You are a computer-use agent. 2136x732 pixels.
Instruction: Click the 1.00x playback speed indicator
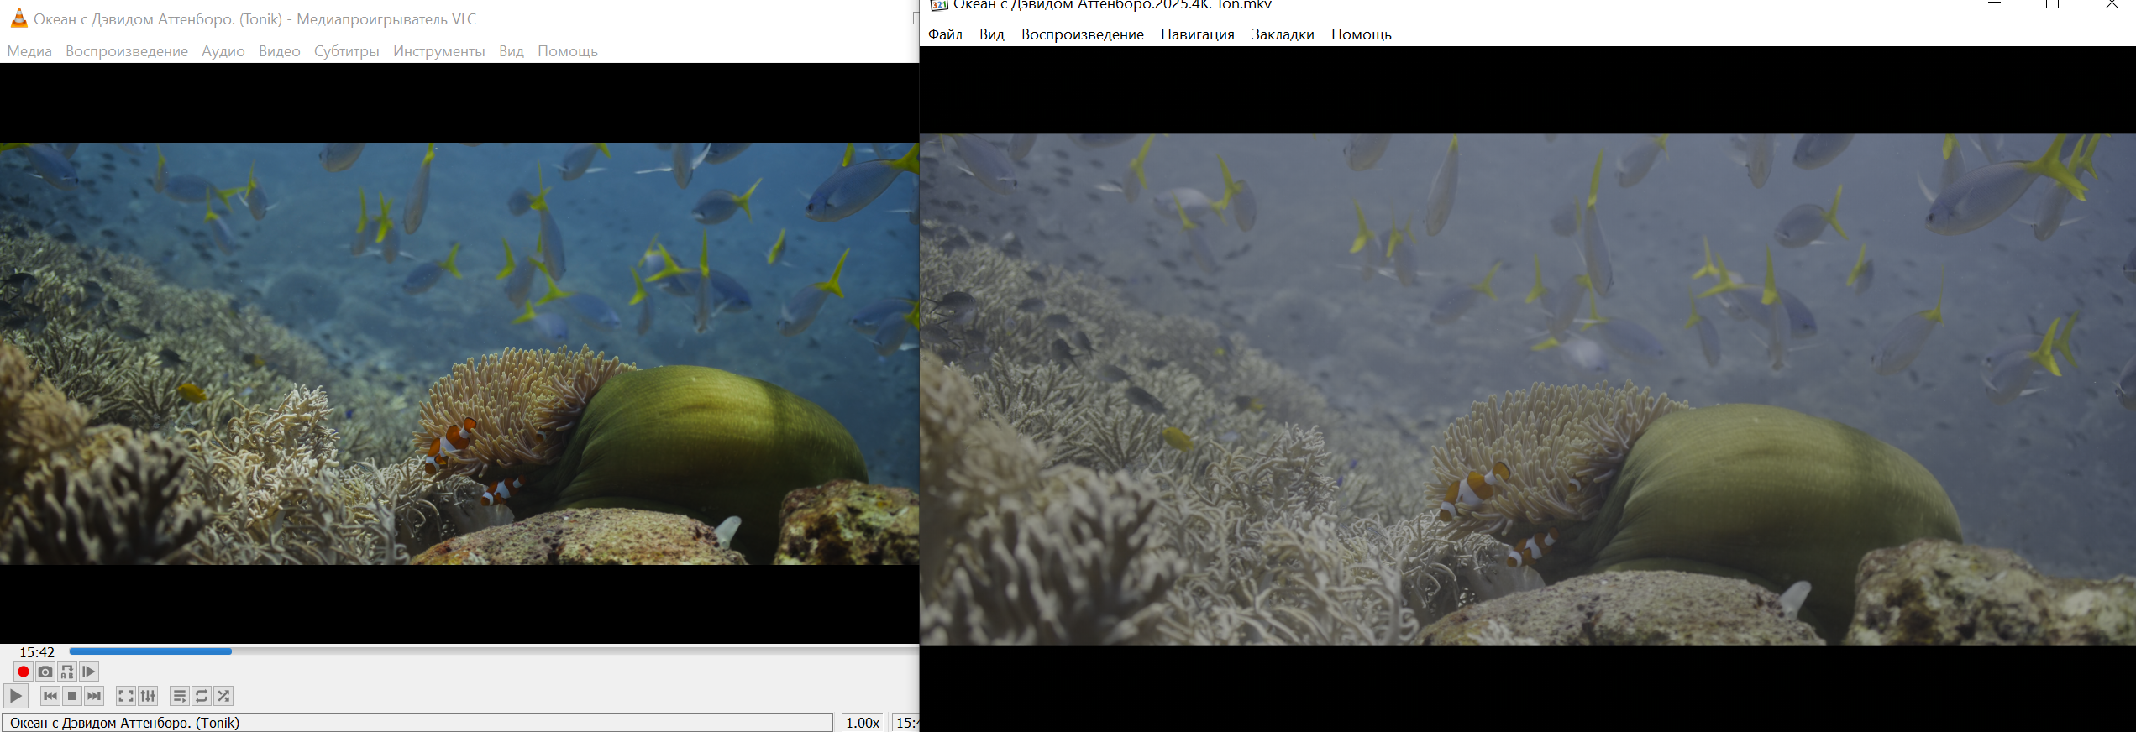[862, 723]
